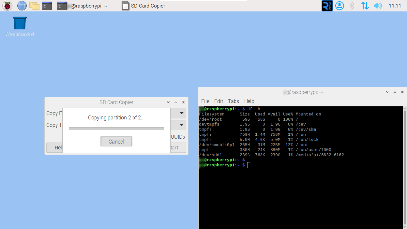
Task: Open the terminal Tabs menu
Action: coord(233,101)
